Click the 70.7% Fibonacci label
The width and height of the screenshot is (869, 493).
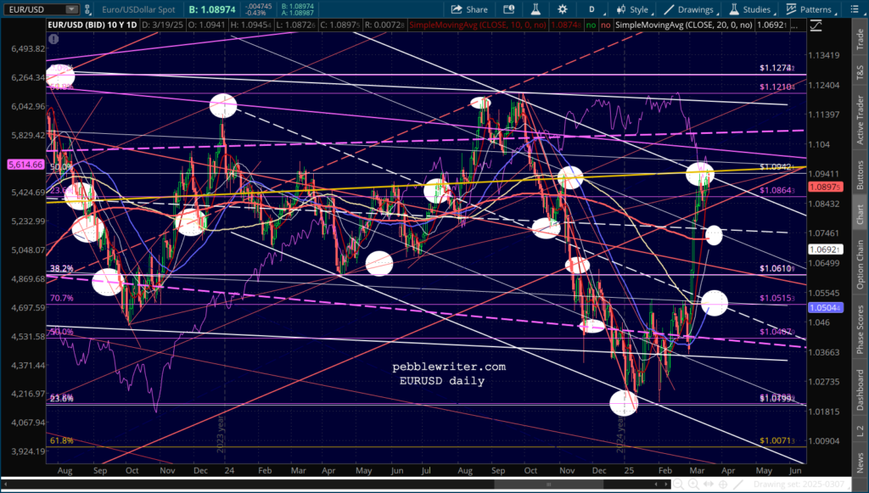[x=61, y=298]
